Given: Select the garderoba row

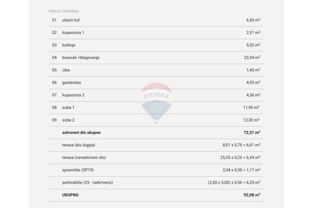Looking at the screenshot, I should click(156, 83).
